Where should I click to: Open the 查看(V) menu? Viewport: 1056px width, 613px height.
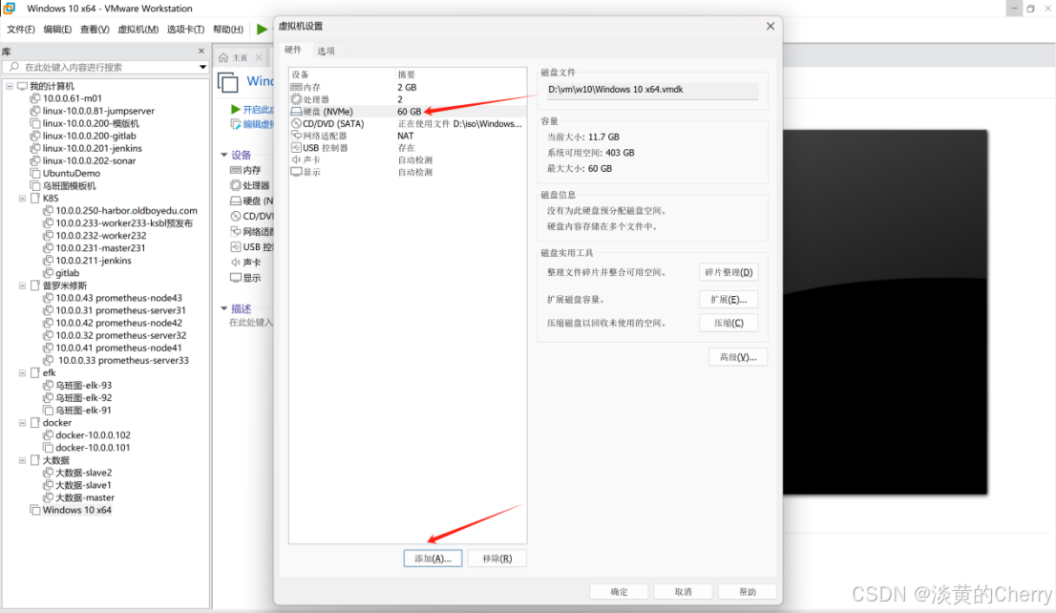(x=95, y=29)
